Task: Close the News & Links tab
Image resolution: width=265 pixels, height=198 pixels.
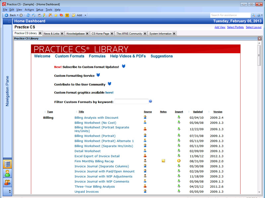Action: [x=62, y=34]
